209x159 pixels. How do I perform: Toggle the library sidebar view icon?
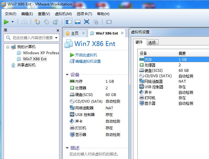coord(68,22)
